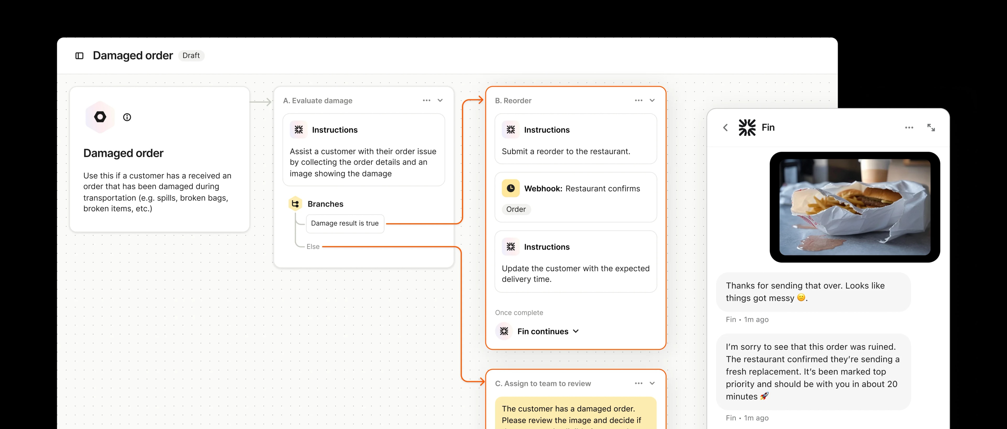Edit 'Assist a customer with their order' instructions text
Viewport: 1007px width, 429px height.
click(x=363, y=162)
